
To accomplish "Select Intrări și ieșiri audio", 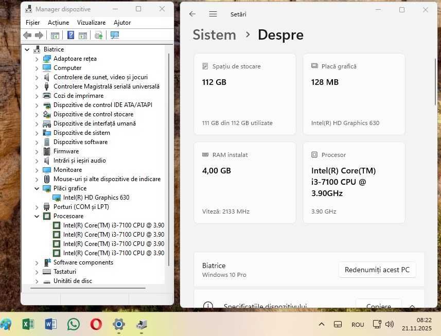I will (x=80, y=161).
